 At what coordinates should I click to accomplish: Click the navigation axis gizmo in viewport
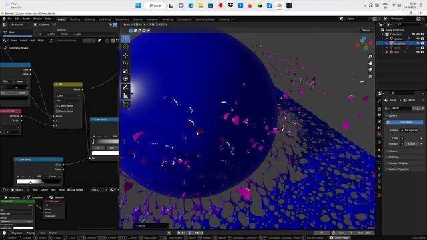[364, 44]
